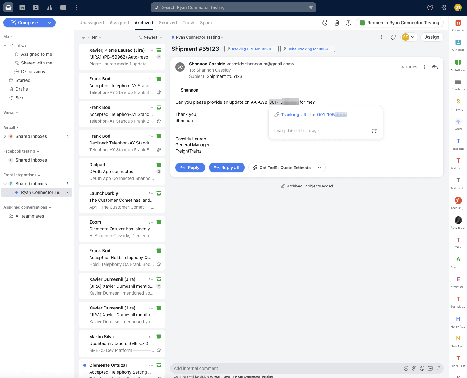Open the Newest sort dropdown

(x=150, y=37)
